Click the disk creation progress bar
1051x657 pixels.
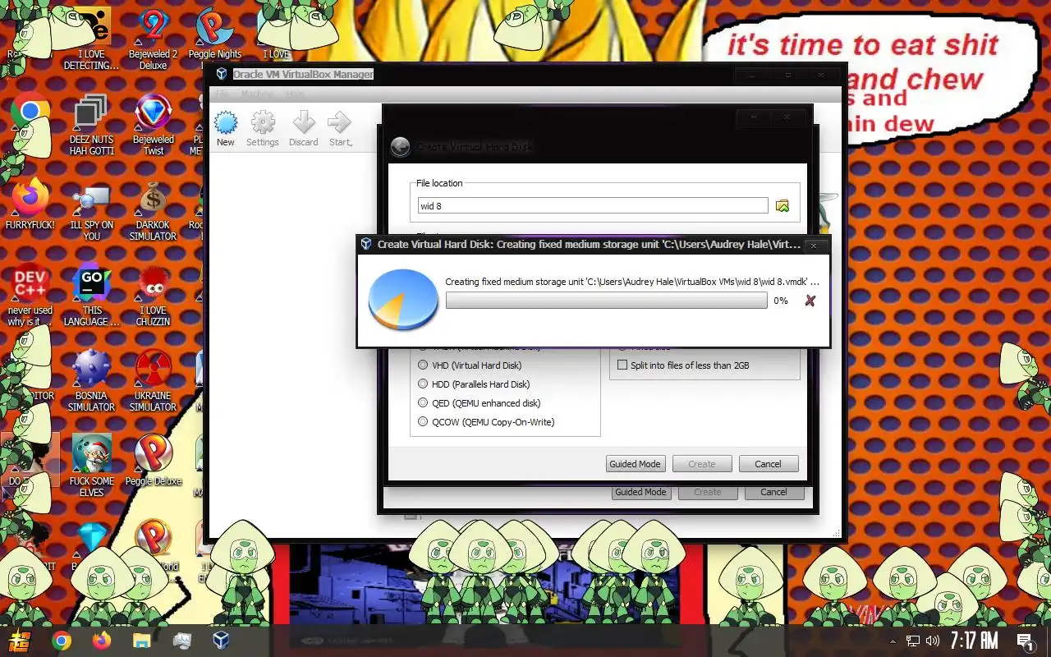[x=606, y=301]
